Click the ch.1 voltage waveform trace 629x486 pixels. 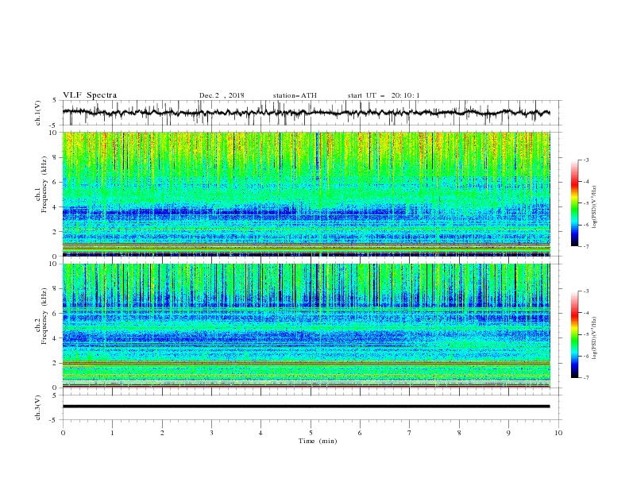click(x=306, y=113)
